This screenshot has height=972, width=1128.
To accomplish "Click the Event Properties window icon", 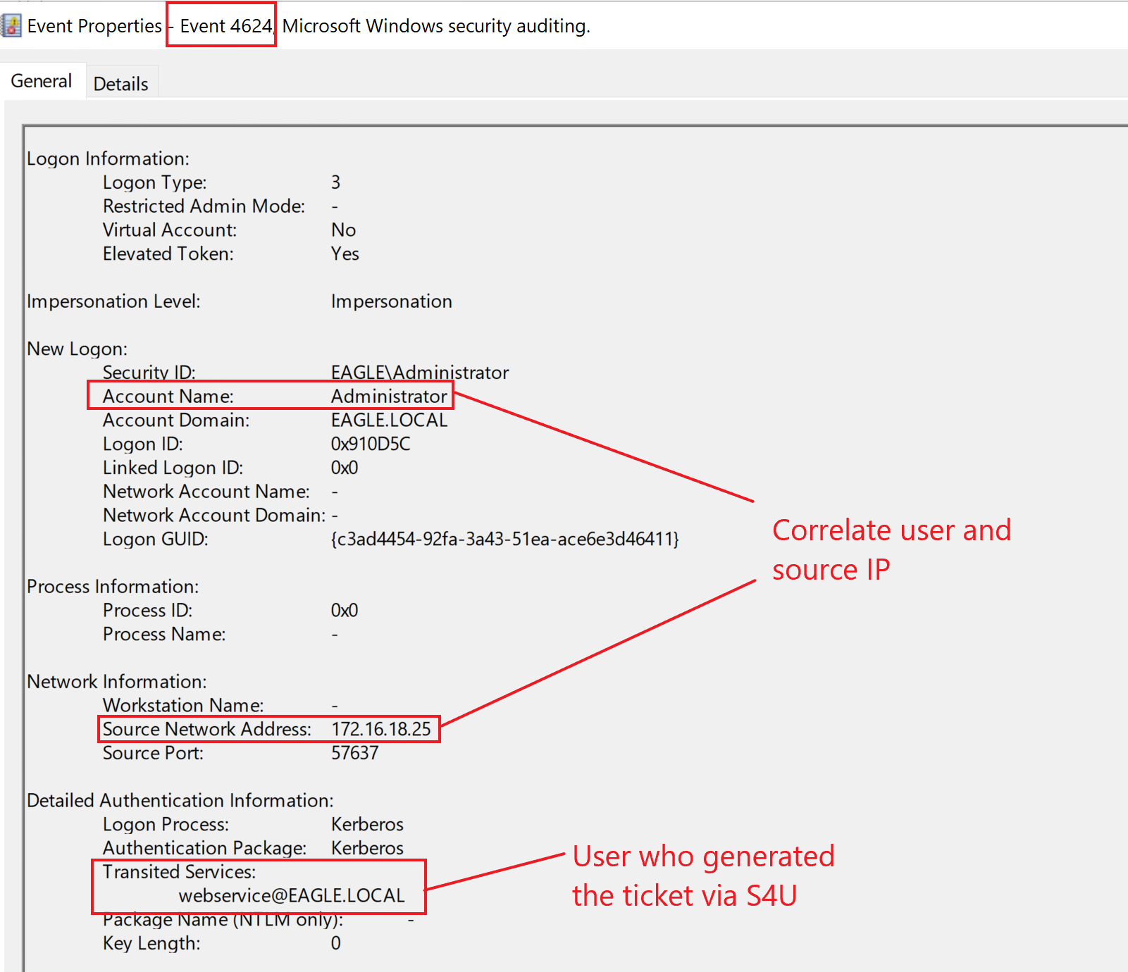I will pos(11,25).
